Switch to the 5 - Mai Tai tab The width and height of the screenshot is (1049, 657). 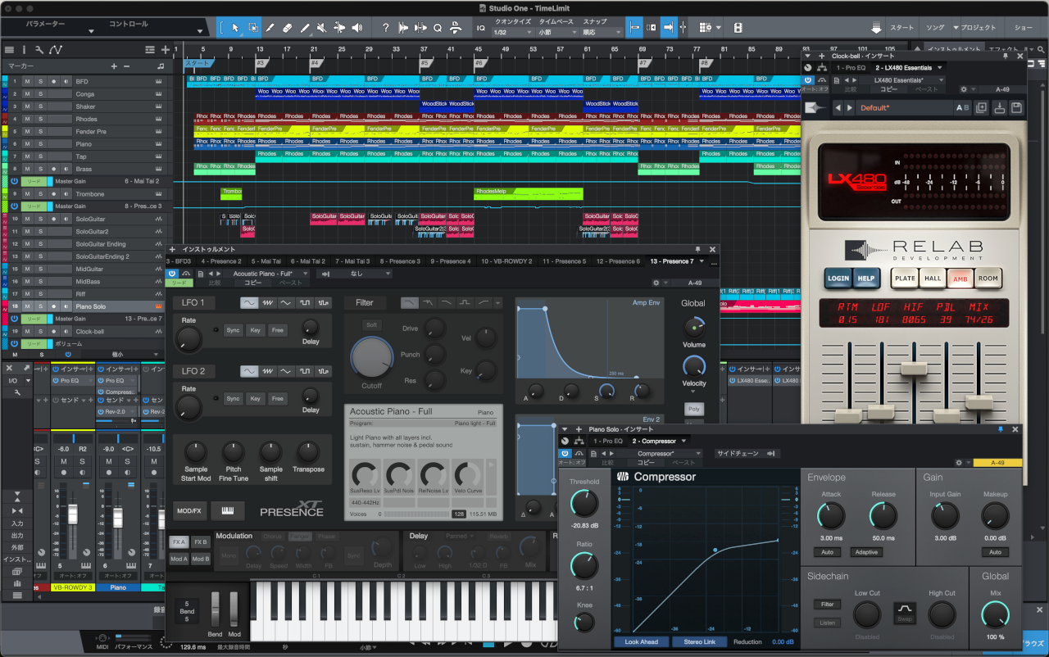tap(266, 261)
